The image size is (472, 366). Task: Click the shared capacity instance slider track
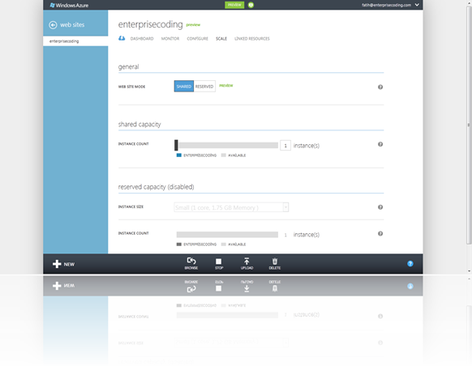click(x=228, y=146)
